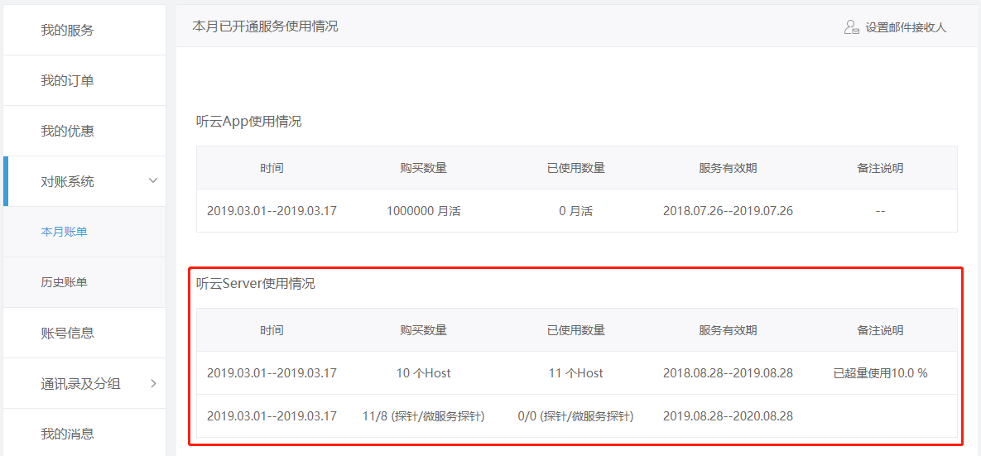Screen dimensions: 981x456
Task: Click 购买数量 header in Server table
Action: [424, 330]
